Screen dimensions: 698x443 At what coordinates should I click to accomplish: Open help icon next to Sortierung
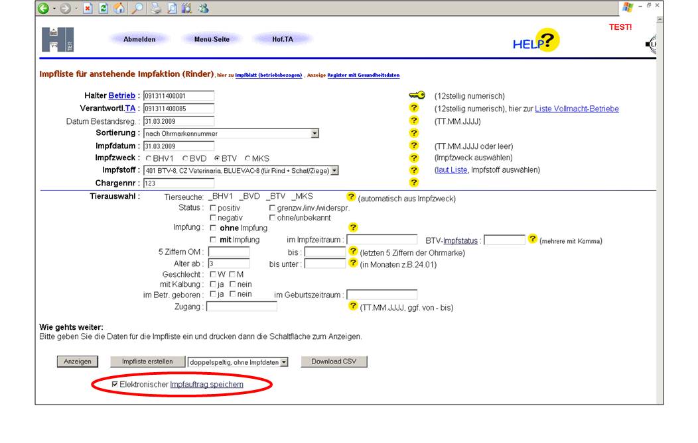click(414, 133)
